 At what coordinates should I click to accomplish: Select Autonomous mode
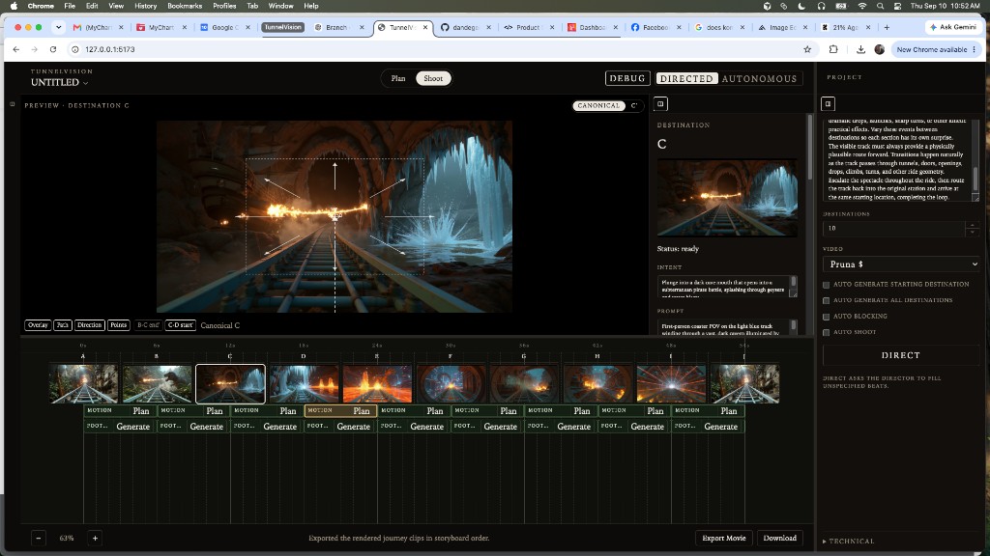click(759, 79)
